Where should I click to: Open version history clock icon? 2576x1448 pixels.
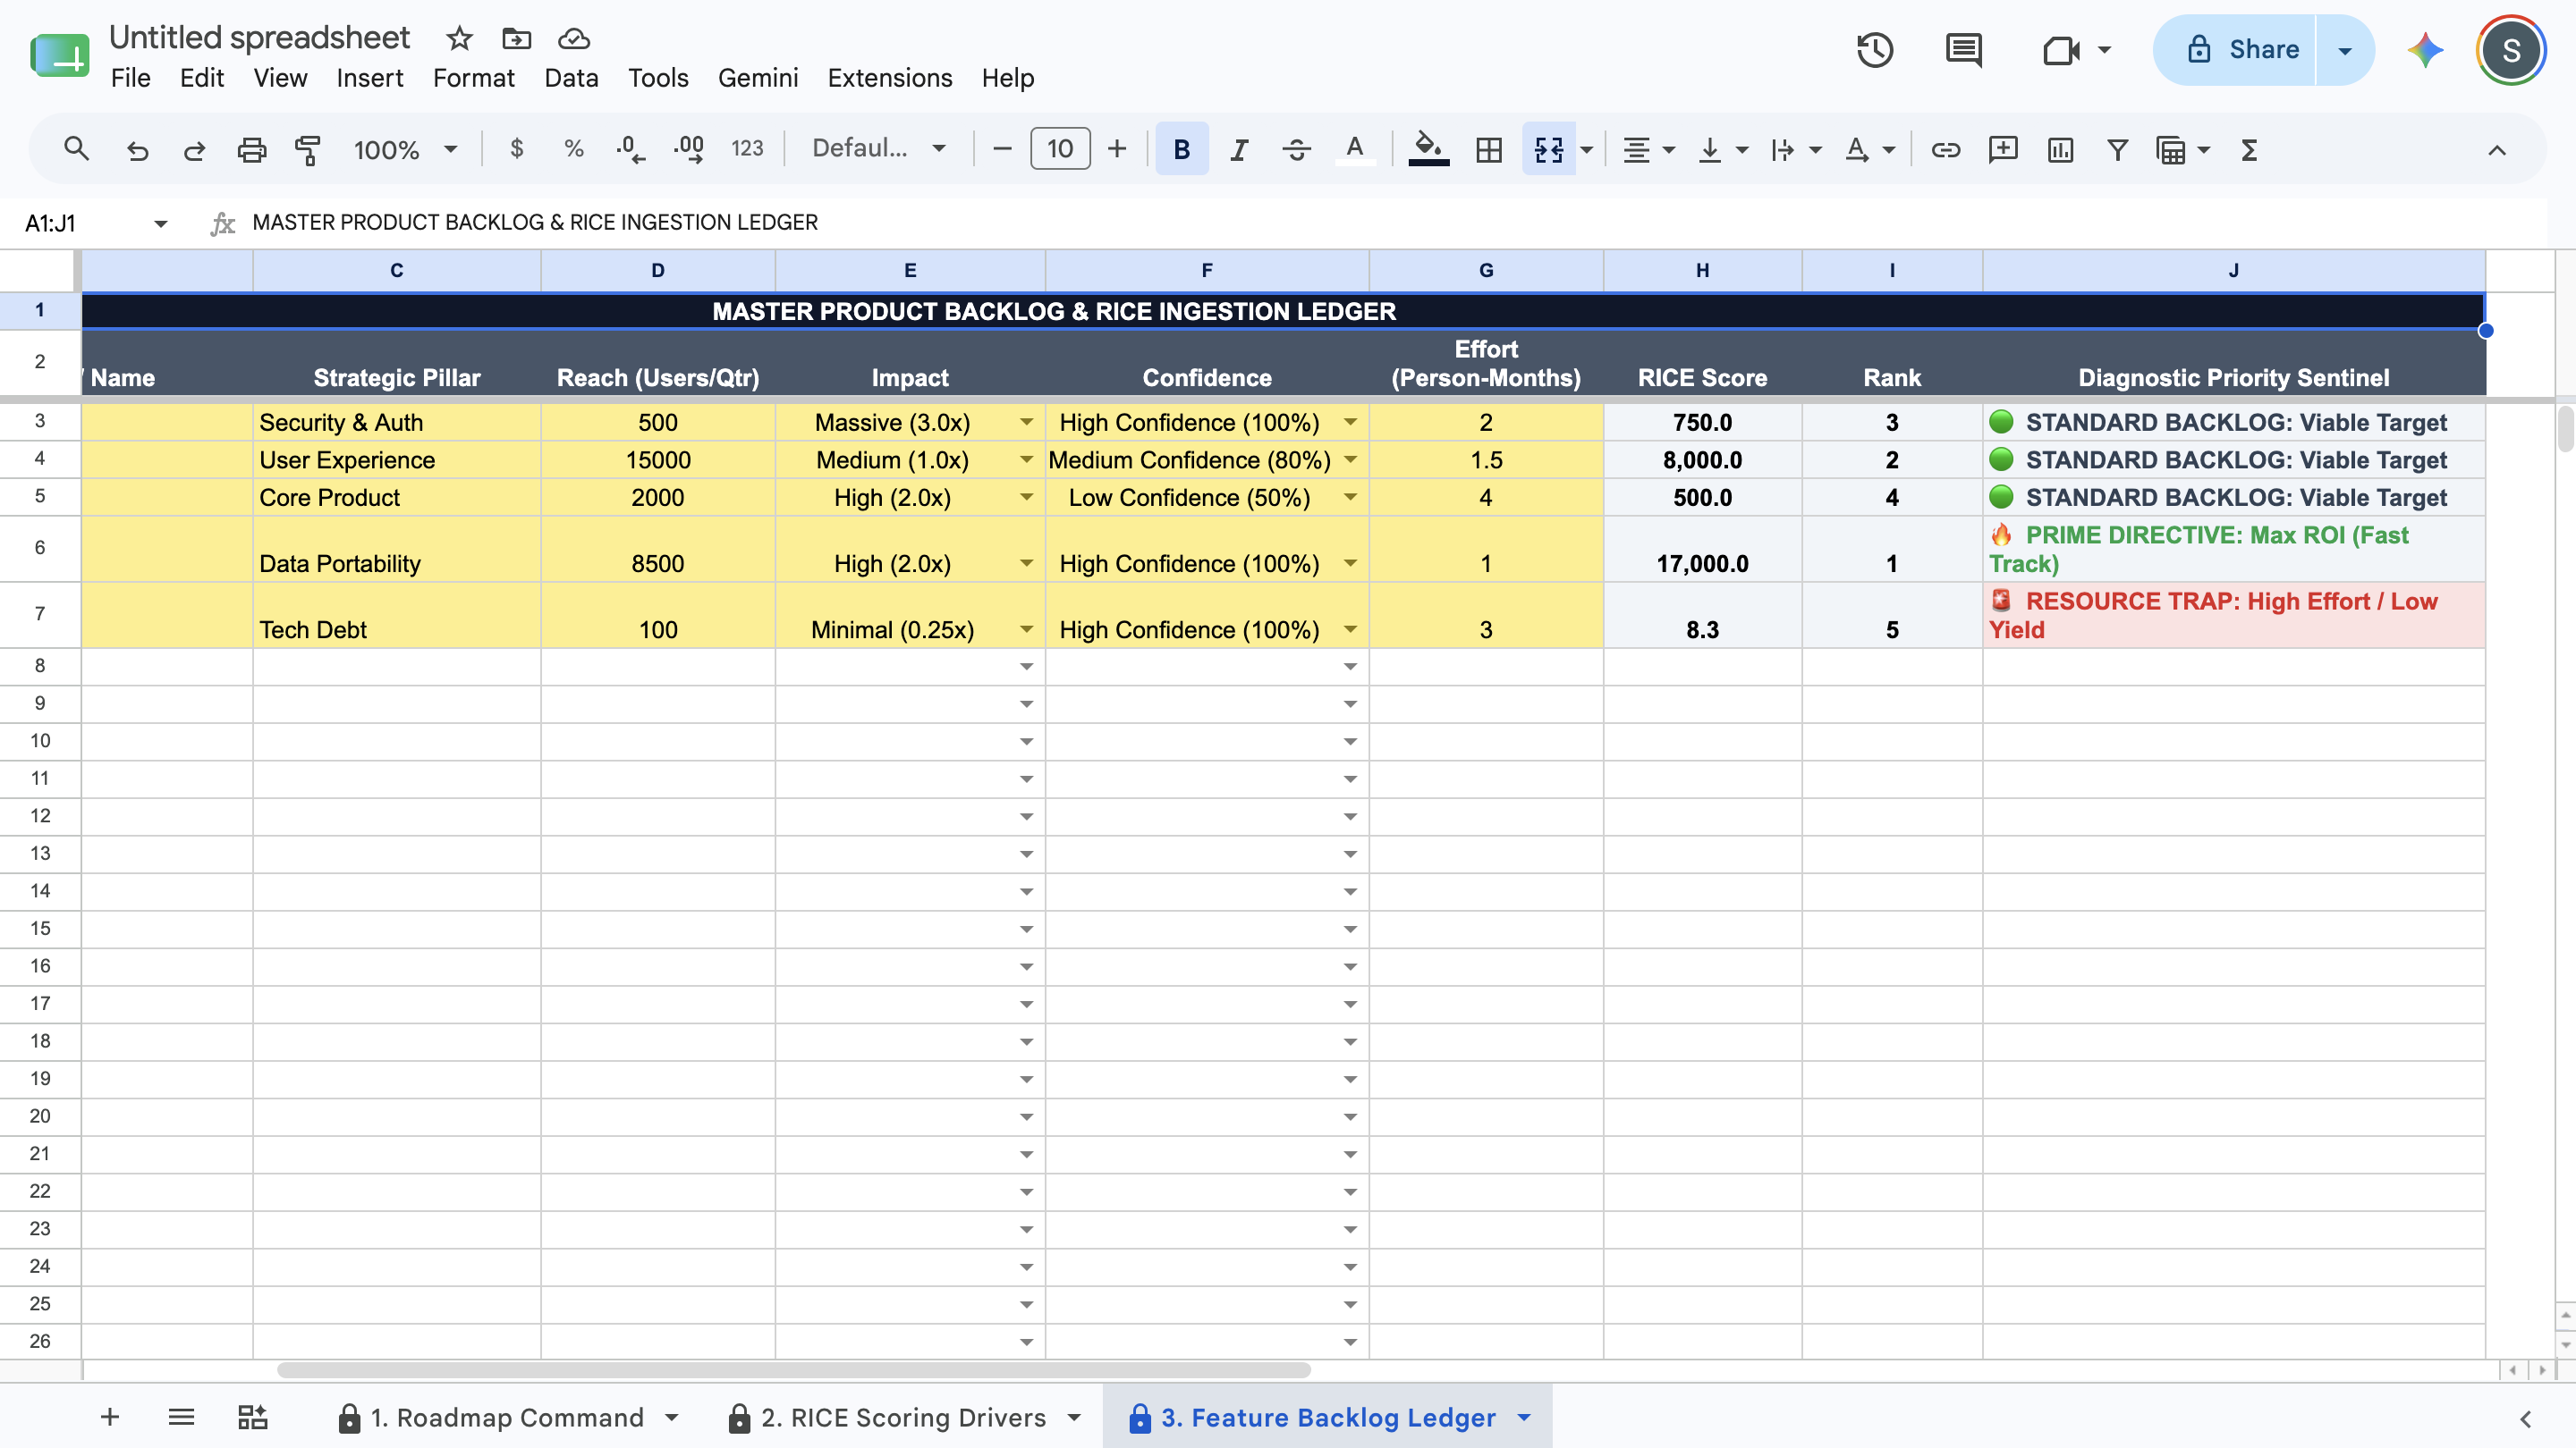click(x=1875, y=50)
